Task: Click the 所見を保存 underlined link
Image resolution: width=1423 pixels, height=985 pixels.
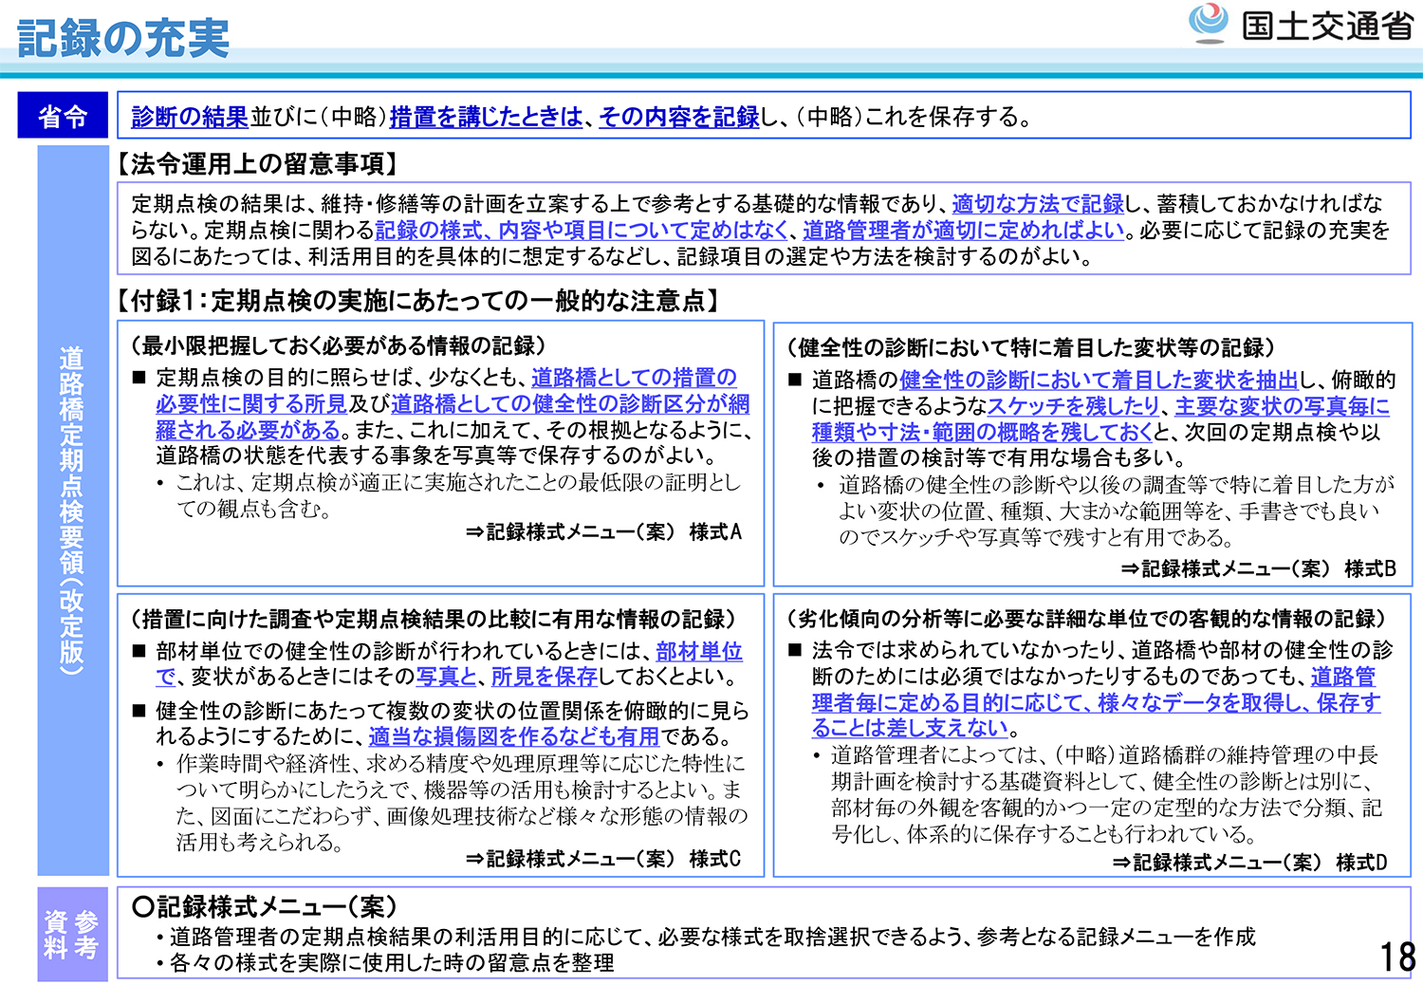Action: [x=544, y=677]
